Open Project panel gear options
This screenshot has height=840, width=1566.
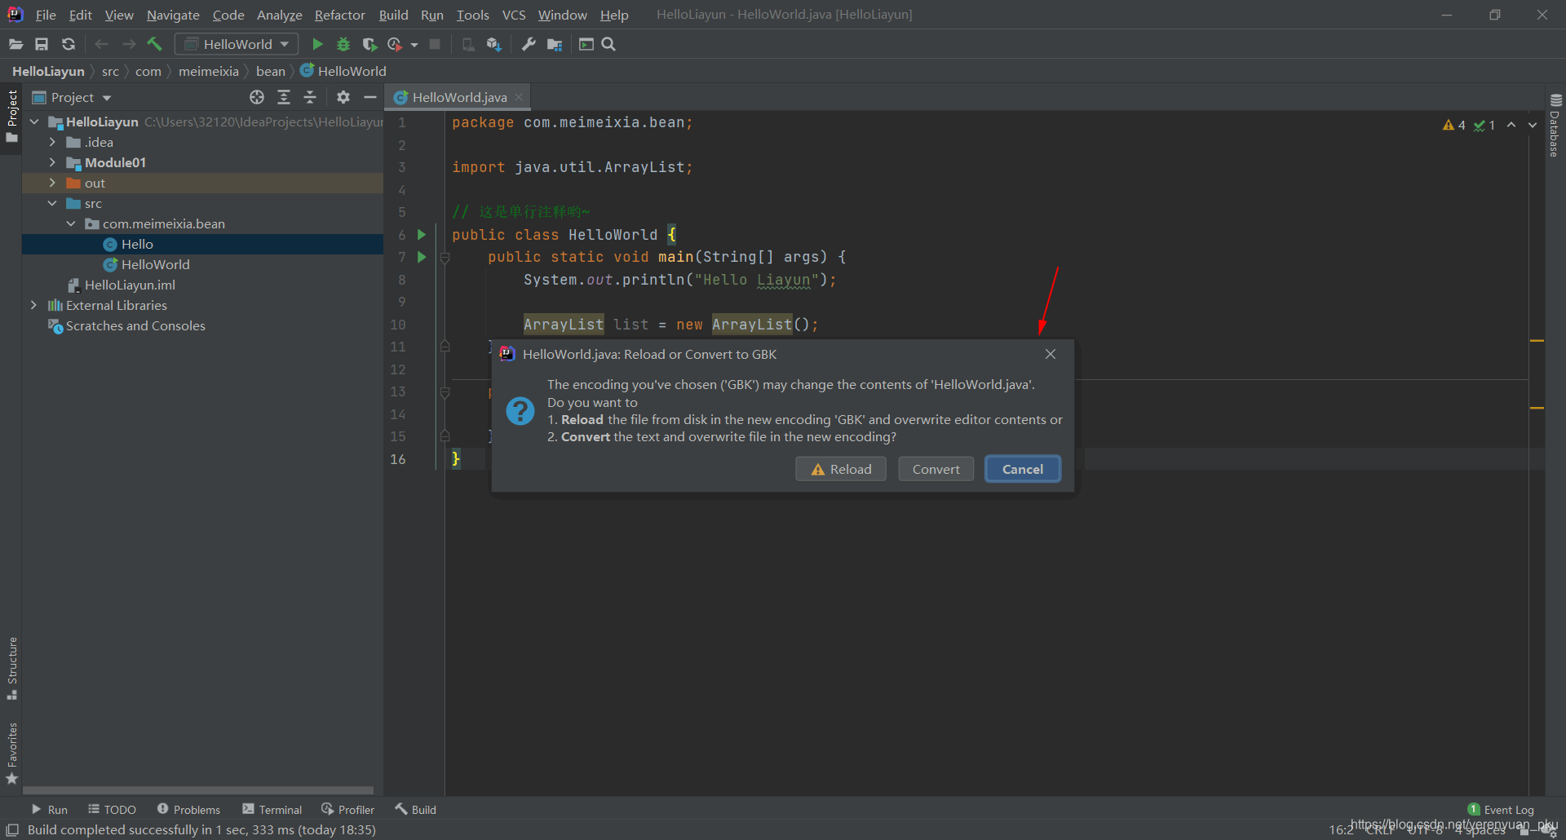[x=343, y=97]
